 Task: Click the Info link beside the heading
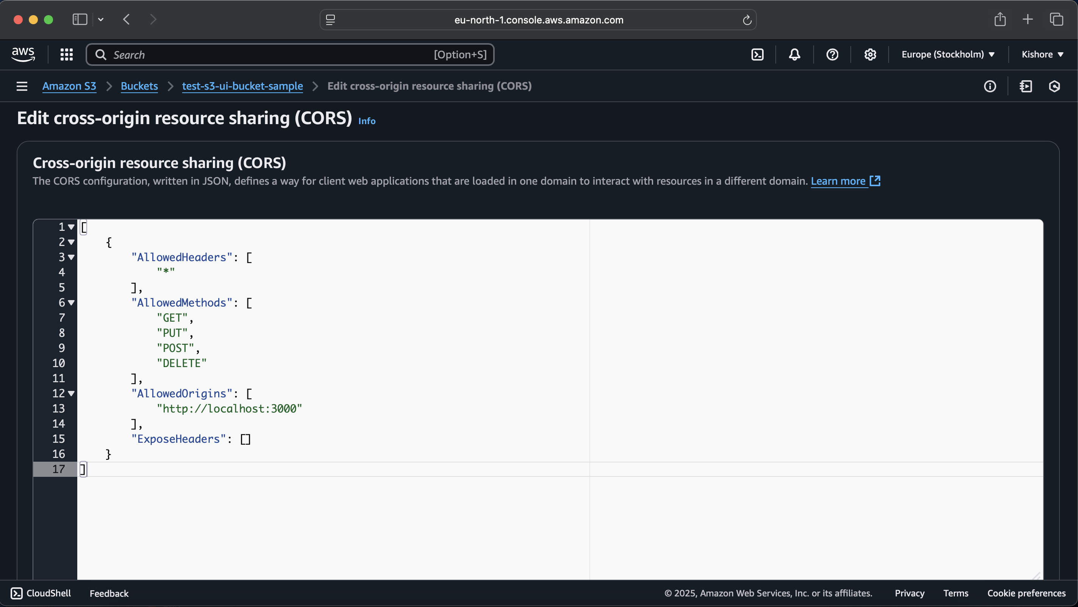(367, 121)
